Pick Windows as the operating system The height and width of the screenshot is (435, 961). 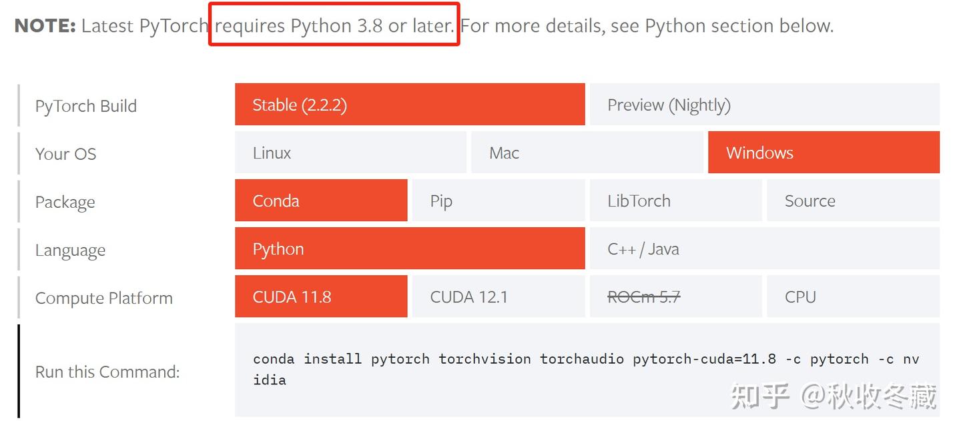click(824, 153)
